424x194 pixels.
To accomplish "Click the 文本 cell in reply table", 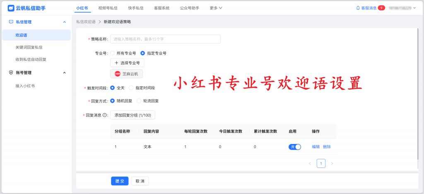I will pos(147,147).
